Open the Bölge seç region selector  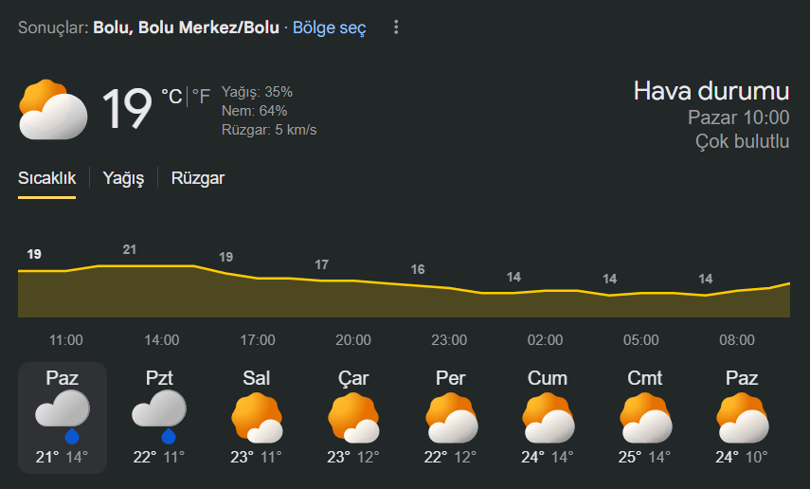click(329, 27)
